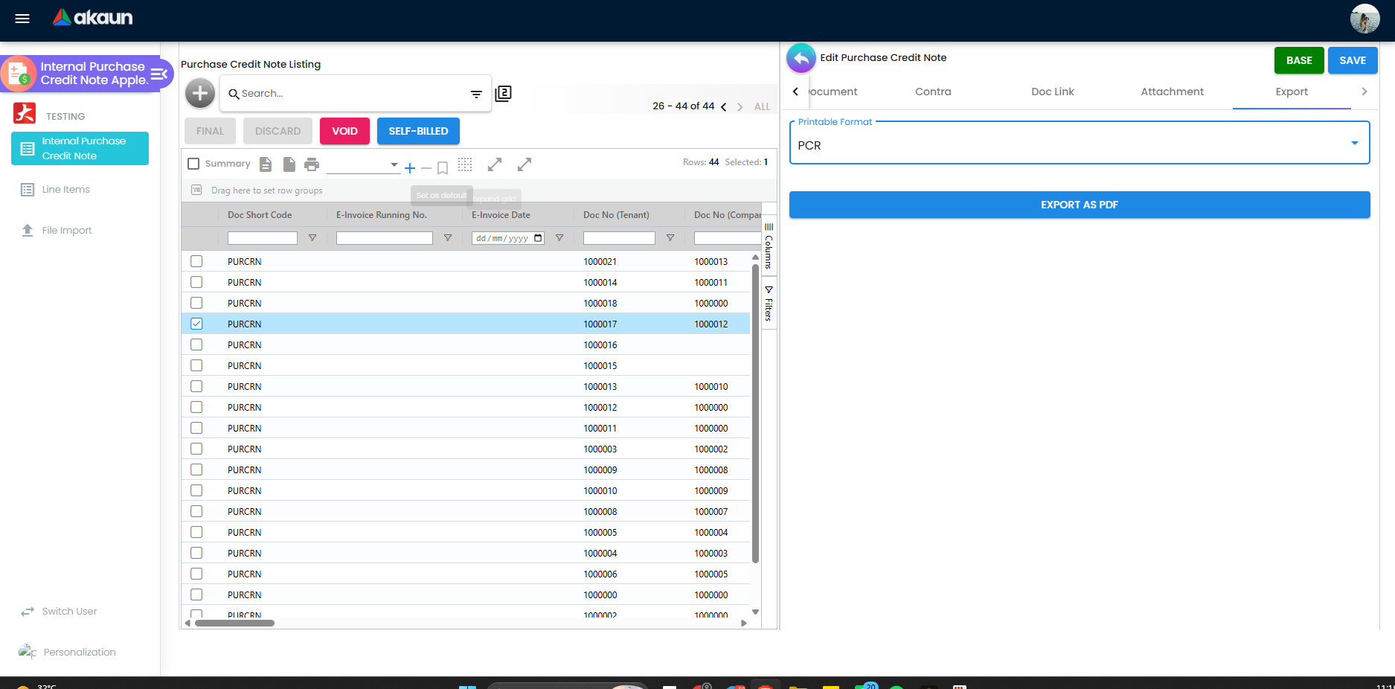Image resolution: width=1395 pixels, height=689 pixels.
Task: Open the grid view selector dropdown
Action: (x=362, y=165)
